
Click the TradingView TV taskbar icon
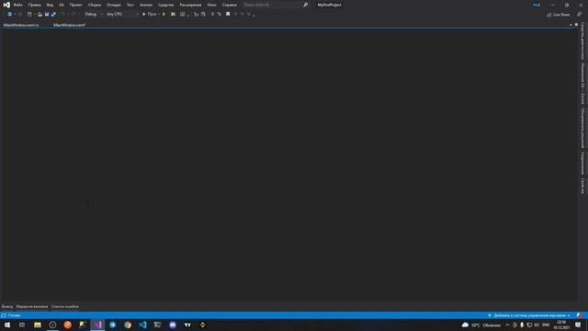point(187,325)
